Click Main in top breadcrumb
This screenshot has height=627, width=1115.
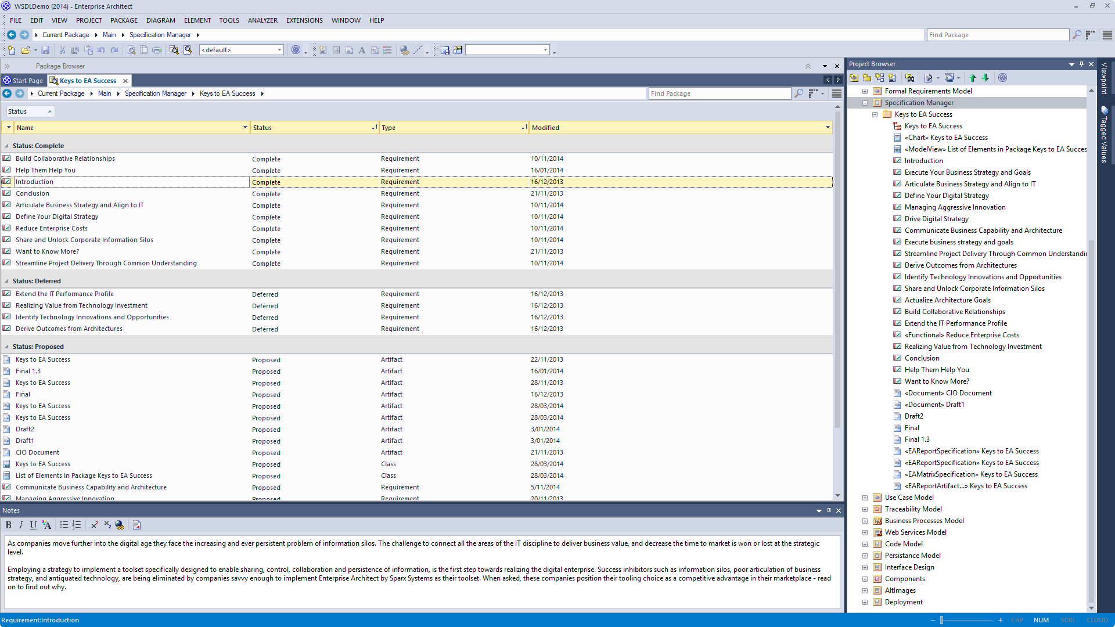[109, 35]
